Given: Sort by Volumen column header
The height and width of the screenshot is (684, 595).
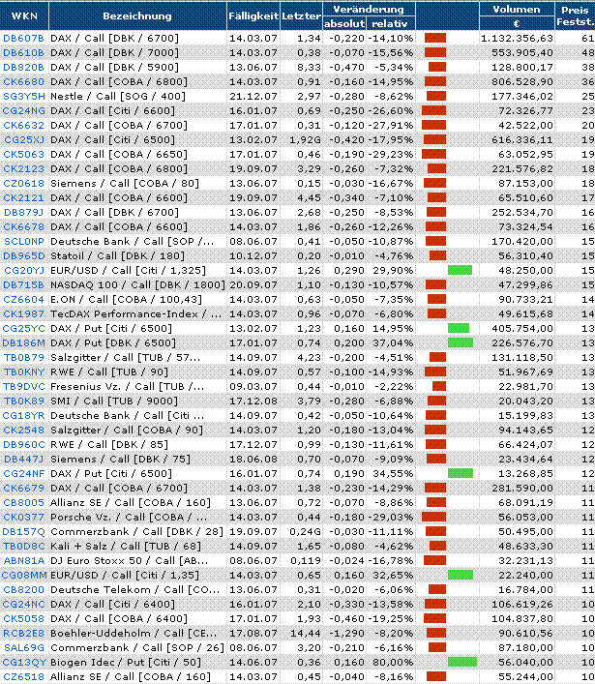Looking at the screenshot, I should coord(517,9).
